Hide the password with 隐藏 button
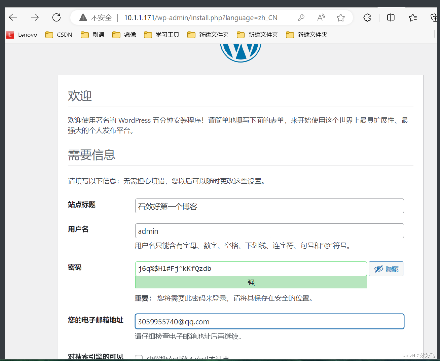Viewport: 440px width, 361px height. (386, 269)
